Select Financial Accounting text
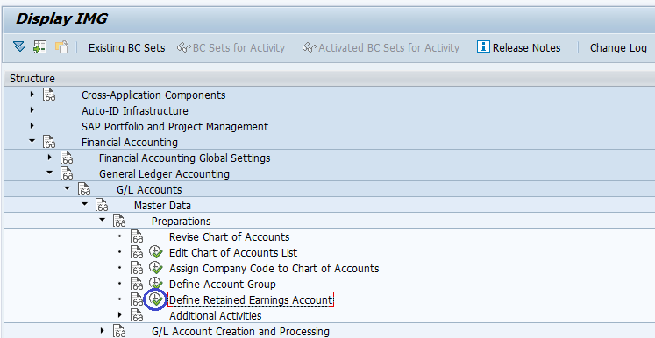655x338 pixels. pos(130,143)
